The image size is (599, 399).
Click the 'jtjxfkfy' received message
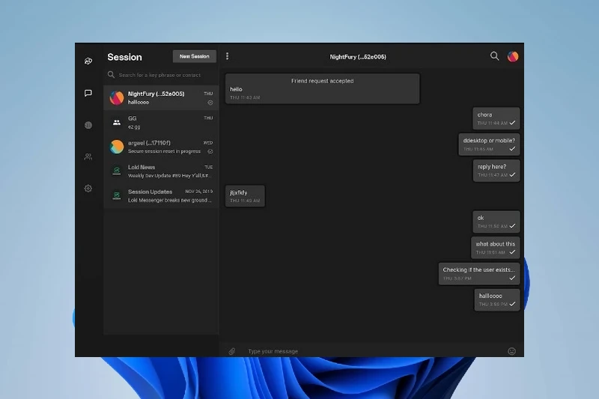click(245, 196)
